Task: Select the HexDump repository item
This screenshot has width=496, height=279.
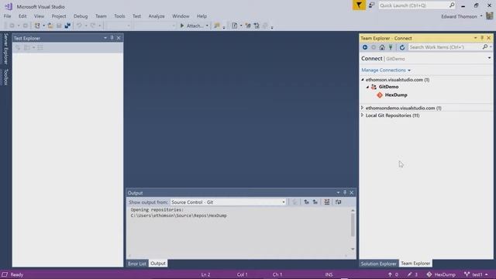Action: tap(396, 95)
